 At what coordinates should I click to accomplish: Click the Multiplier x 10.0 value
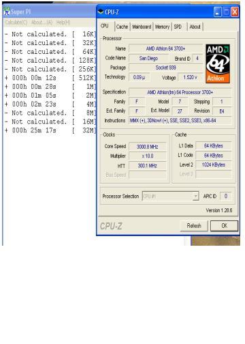tap(147, 156)
